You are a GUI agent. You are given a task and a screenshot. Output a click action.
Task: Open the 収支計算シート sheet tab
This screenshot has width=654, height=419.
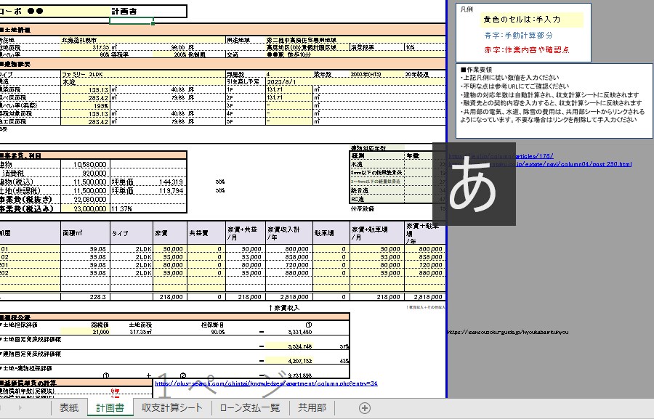click(171, 407)
